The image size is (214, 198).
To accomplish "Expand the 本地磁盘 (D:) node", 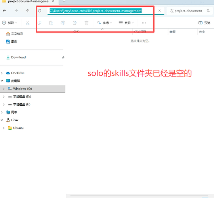I will (4, 97).
